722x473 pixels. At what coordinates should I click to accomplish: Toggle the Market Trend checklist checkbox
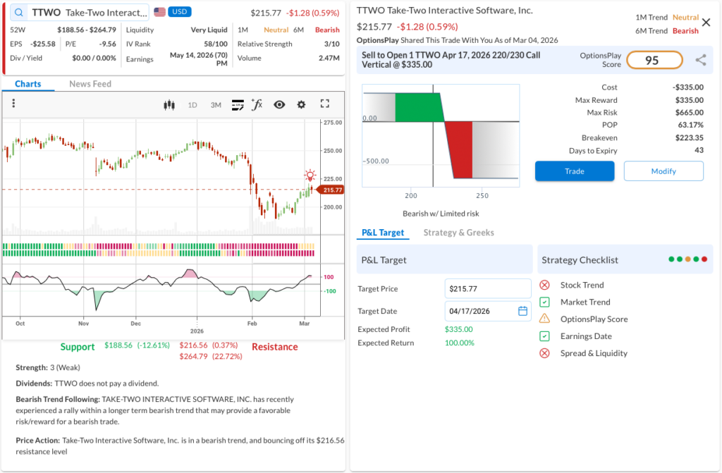click(x=544, y=302)
